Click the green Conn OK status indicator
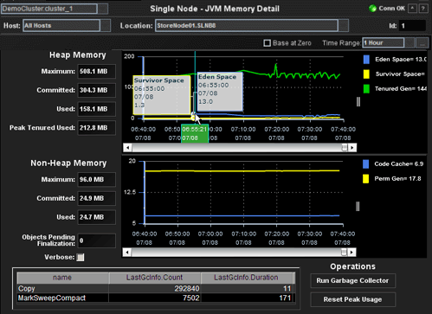Image resolution: width=432 pixels, height=314 pixels. pyautogui.click(x=372, y=9)
